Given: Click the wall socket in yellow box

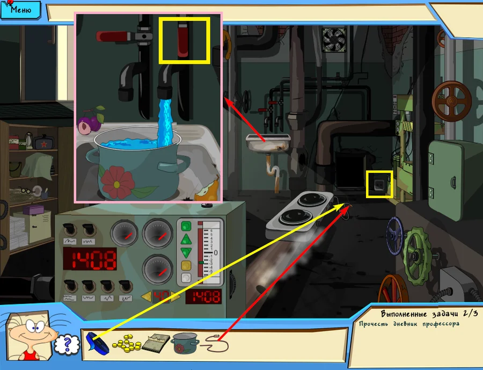Looking at the screenshot, I should [x=379, y=184].
